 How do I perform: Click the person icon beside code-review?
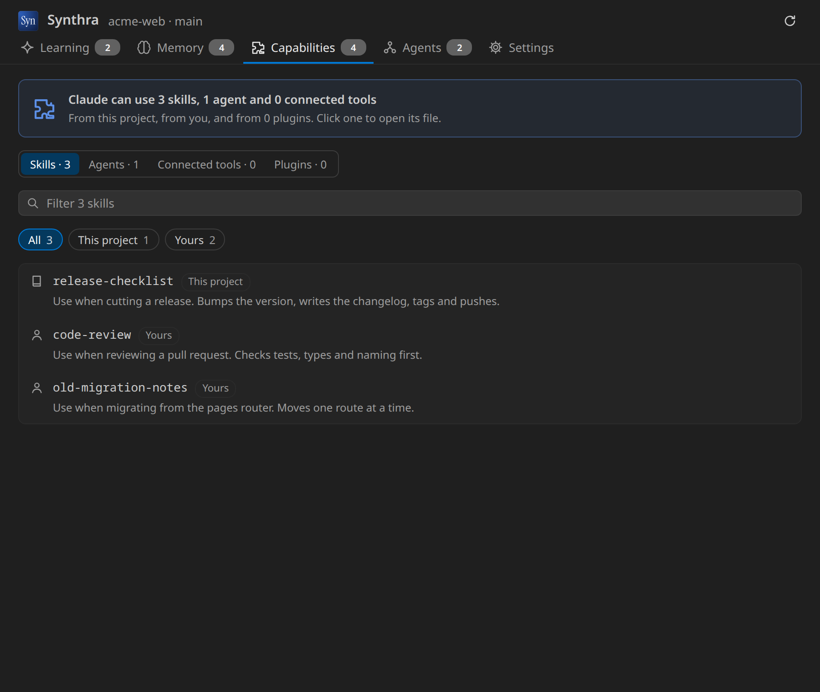[x=37, y=335]
